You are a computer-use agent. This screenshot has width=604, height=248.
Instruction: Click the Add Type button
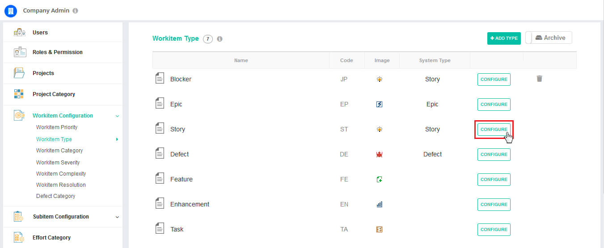pyautogui.click(x=504, y=38)
